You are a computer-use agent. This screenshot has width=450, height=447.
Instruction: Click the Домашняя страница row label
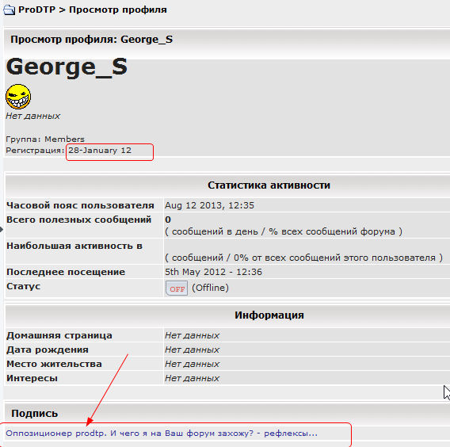coord(59,335)
